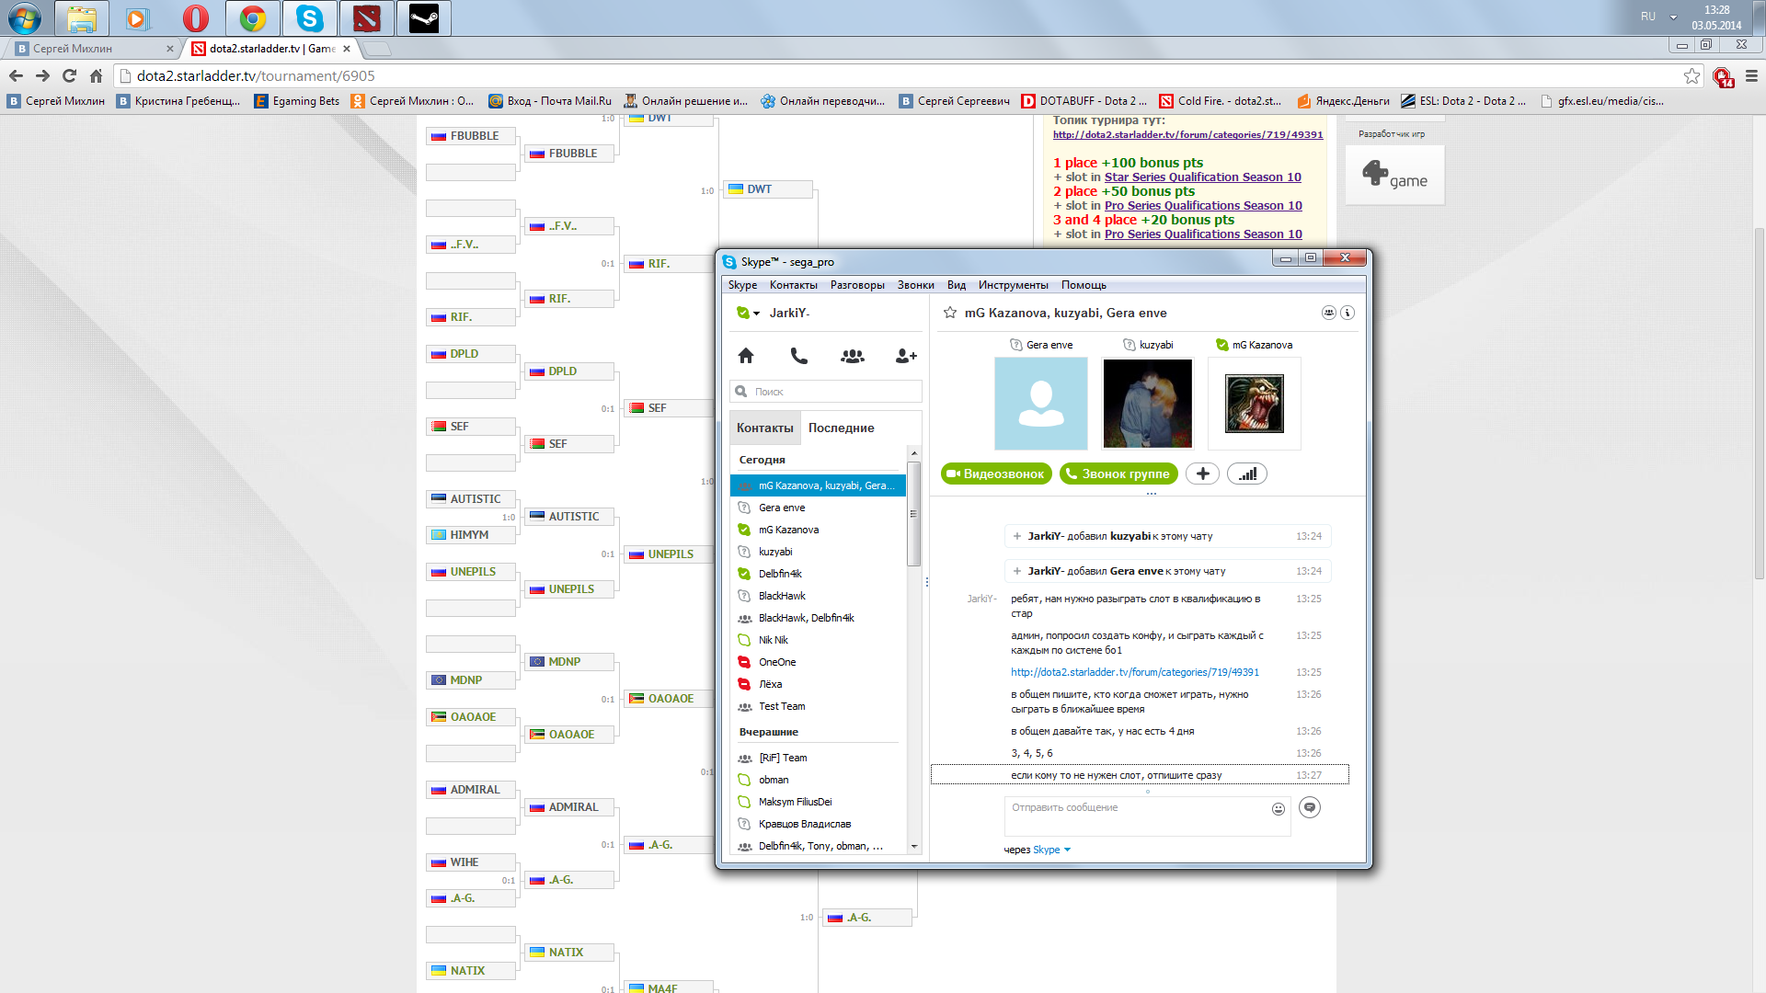The height and width of the screenshot is (993, 1766).
Task: Select OneOne contact in list
Action: 818,662
